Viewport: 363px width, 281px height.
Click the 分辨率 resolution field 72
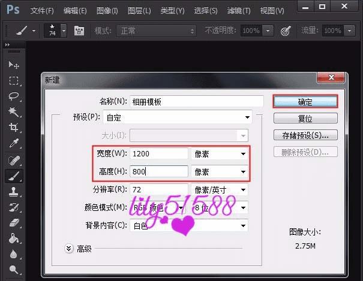(x=159, y=190)
